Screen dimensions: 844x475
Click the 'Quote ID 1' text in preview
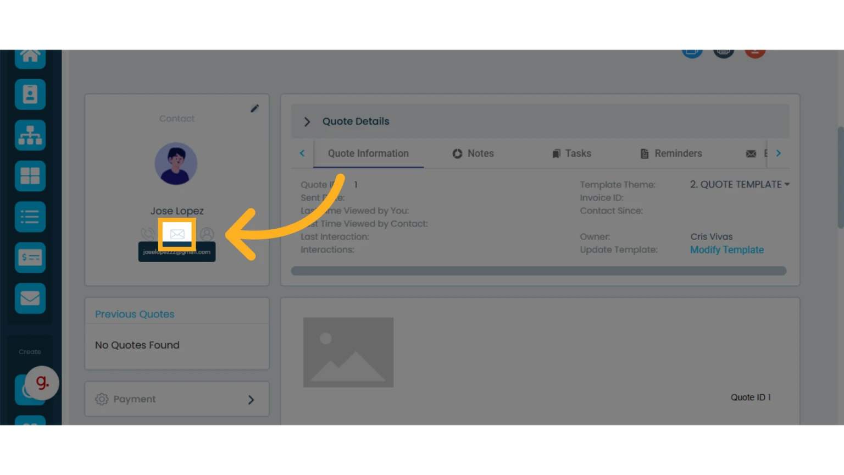coord(751,397)
